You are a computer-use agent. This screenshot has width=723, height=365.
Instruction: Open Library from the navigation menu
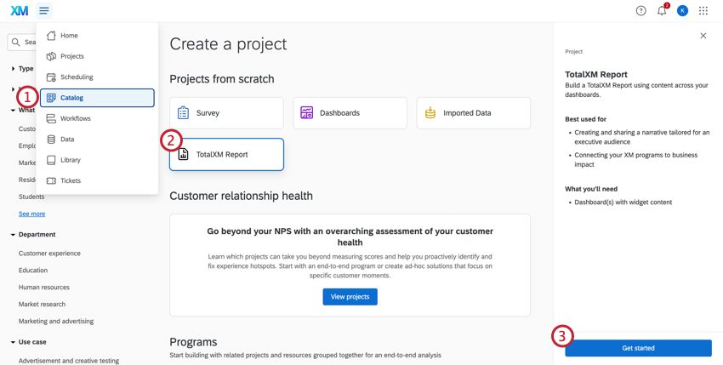(70, 160)
